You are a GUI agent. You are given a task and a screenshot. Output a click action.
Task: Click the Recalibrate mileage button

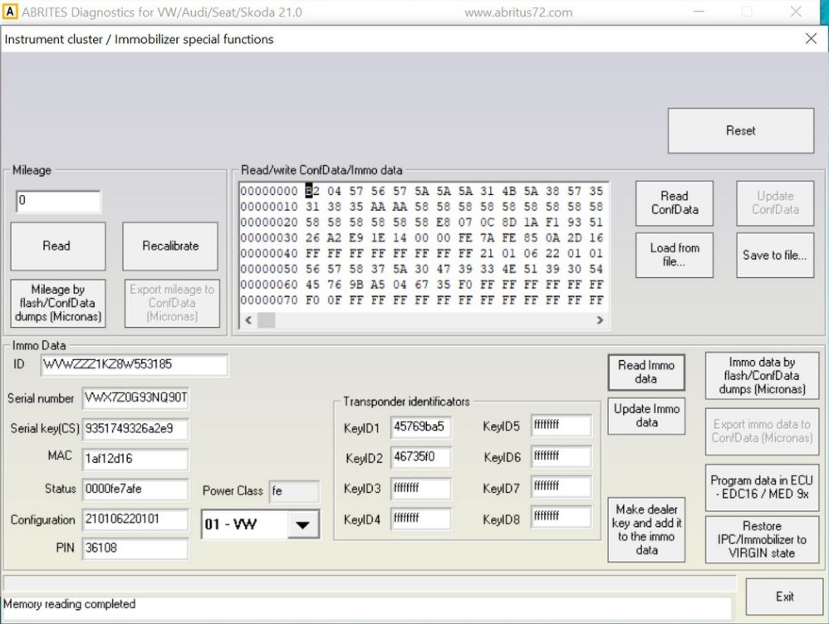(x=170, y=246)
